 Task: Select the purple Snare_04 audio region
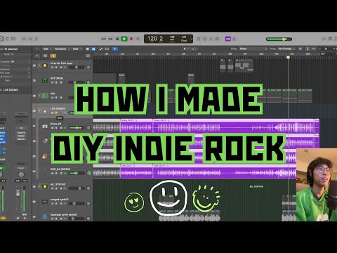coord(233,126)
